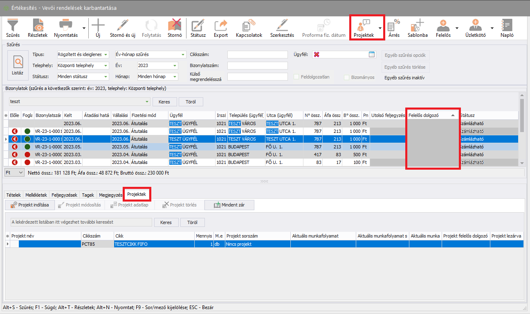Click into the Cikkszám input field
Screen dimensions: 530x314
pos(258,55)
